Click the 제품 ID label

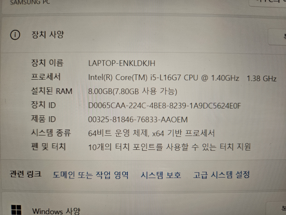(x=43, y=119)
